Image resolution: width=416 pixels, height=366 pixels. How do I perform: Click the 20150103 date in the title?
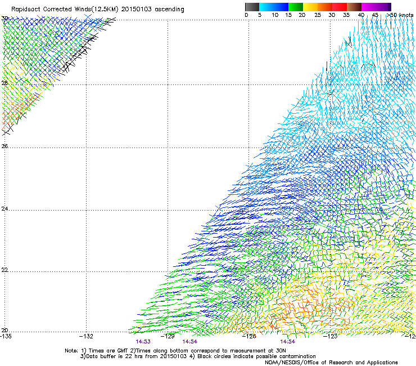point(137,9)
